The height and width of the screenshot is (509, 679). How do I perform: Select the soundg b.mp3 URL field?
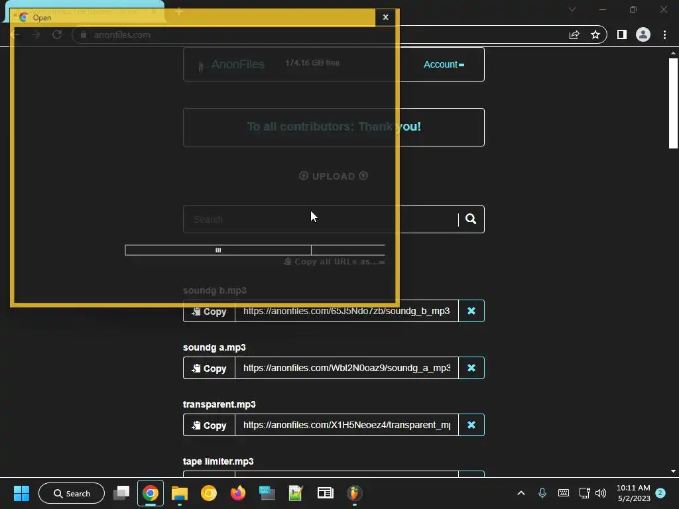tap(346, 311)
